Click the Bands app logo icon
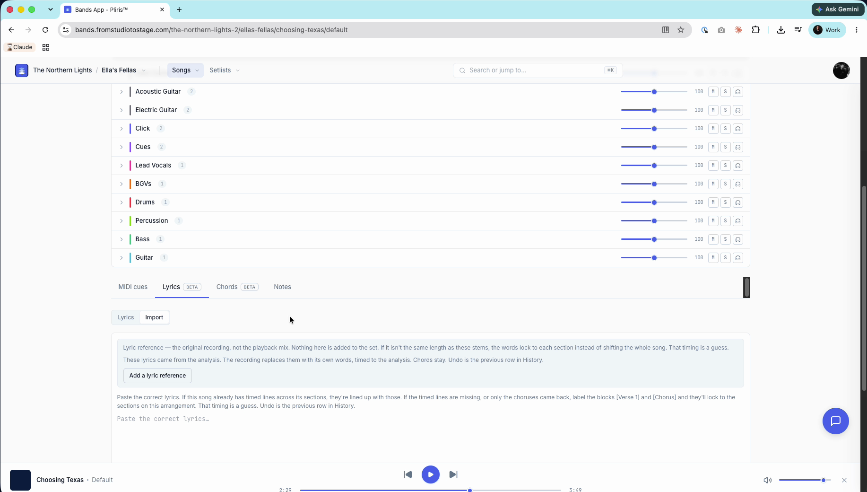 click(21, 70)
